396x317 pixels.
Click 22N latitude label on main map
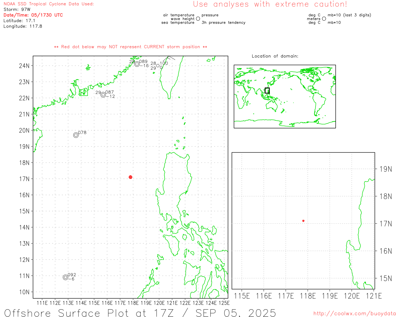coord(24,98)
